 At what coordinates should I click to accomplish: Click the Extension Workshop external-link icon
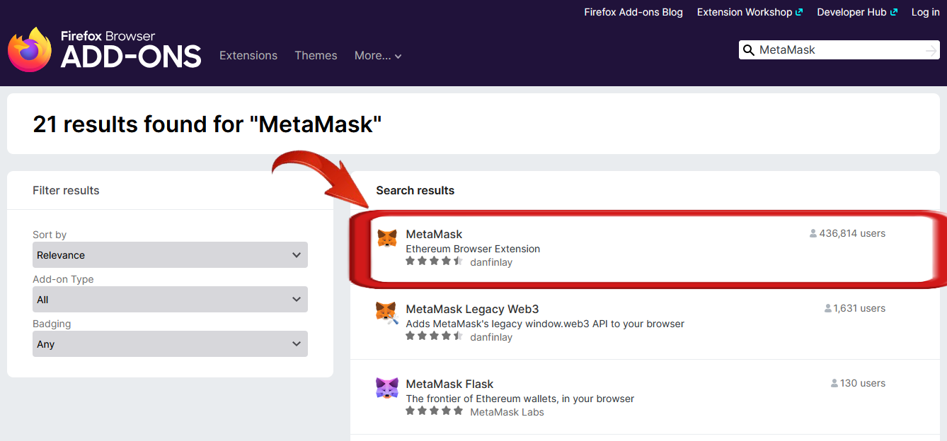(799, 12)
